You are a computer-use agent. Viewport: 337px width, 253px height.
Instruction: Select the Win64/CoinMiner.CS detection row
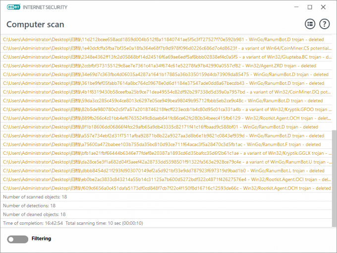pos(167,48)
